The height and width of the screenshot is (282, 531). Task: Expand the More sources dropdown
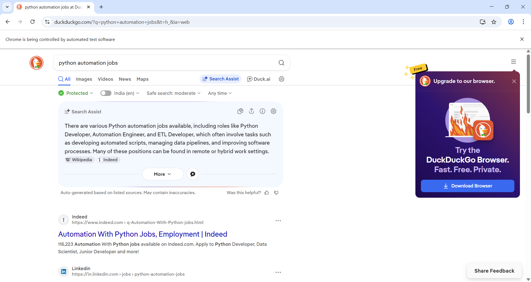[x=163, y=174]
